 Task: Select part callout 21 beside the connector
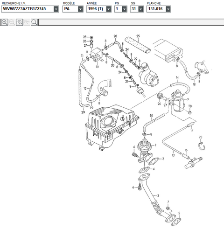(x=127, y=81)
